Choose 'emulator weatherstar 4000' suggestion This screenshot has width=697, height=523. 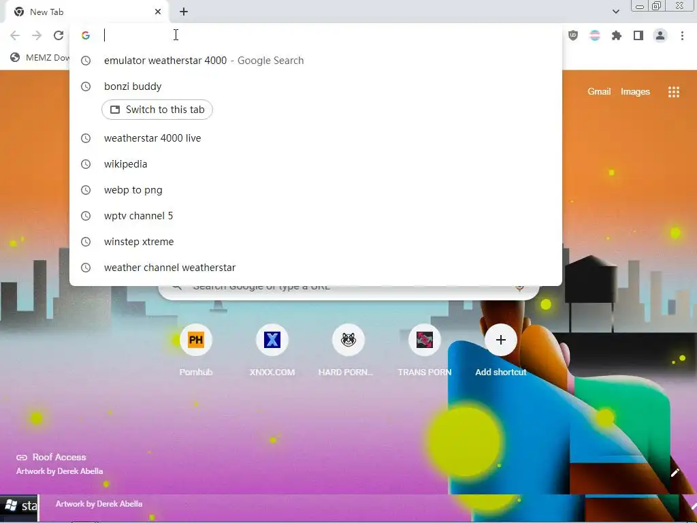(316, 61)
